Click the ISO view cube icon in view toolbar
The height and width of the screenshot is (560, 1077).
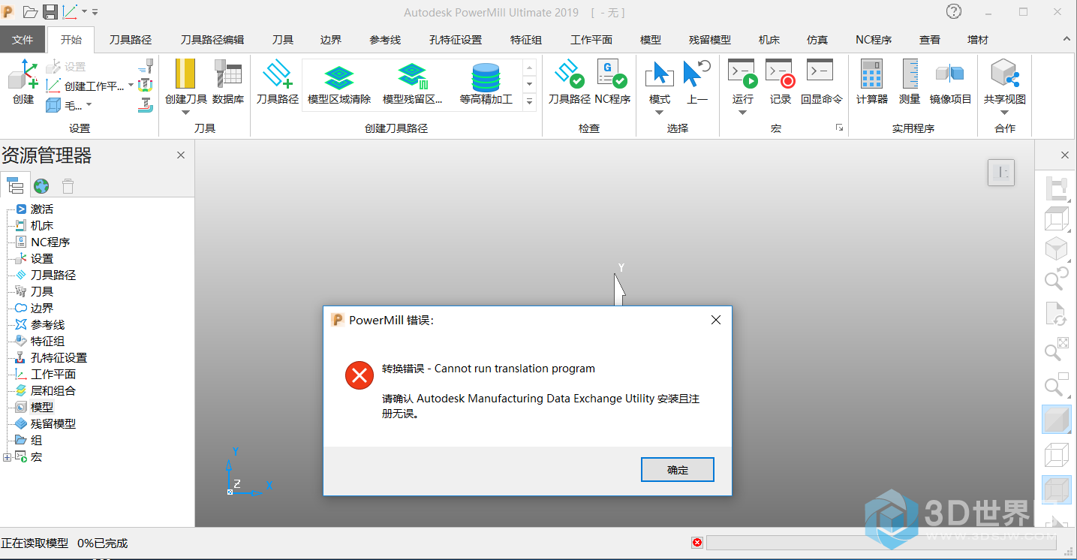(1056, 248)
